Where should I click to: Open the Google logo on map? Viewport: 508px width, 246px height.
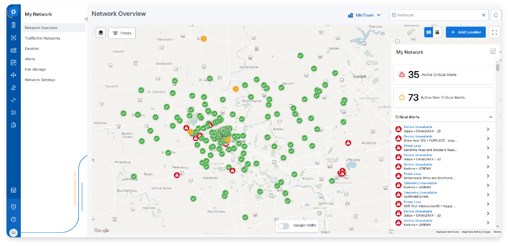tap(102, 230)
